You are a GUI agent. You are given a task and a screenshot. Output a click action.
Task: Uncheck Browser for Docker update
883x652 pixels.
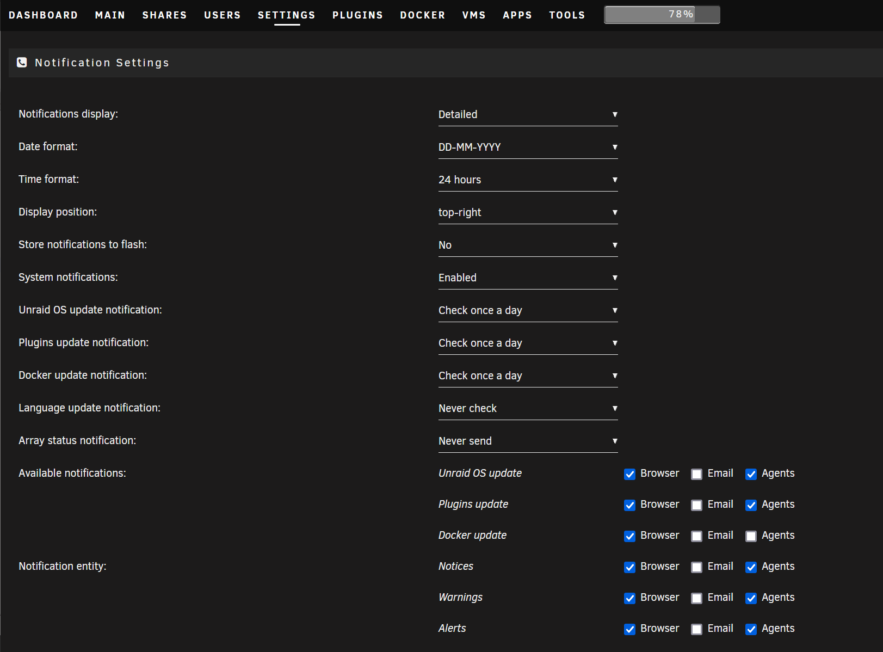(629, 536)
